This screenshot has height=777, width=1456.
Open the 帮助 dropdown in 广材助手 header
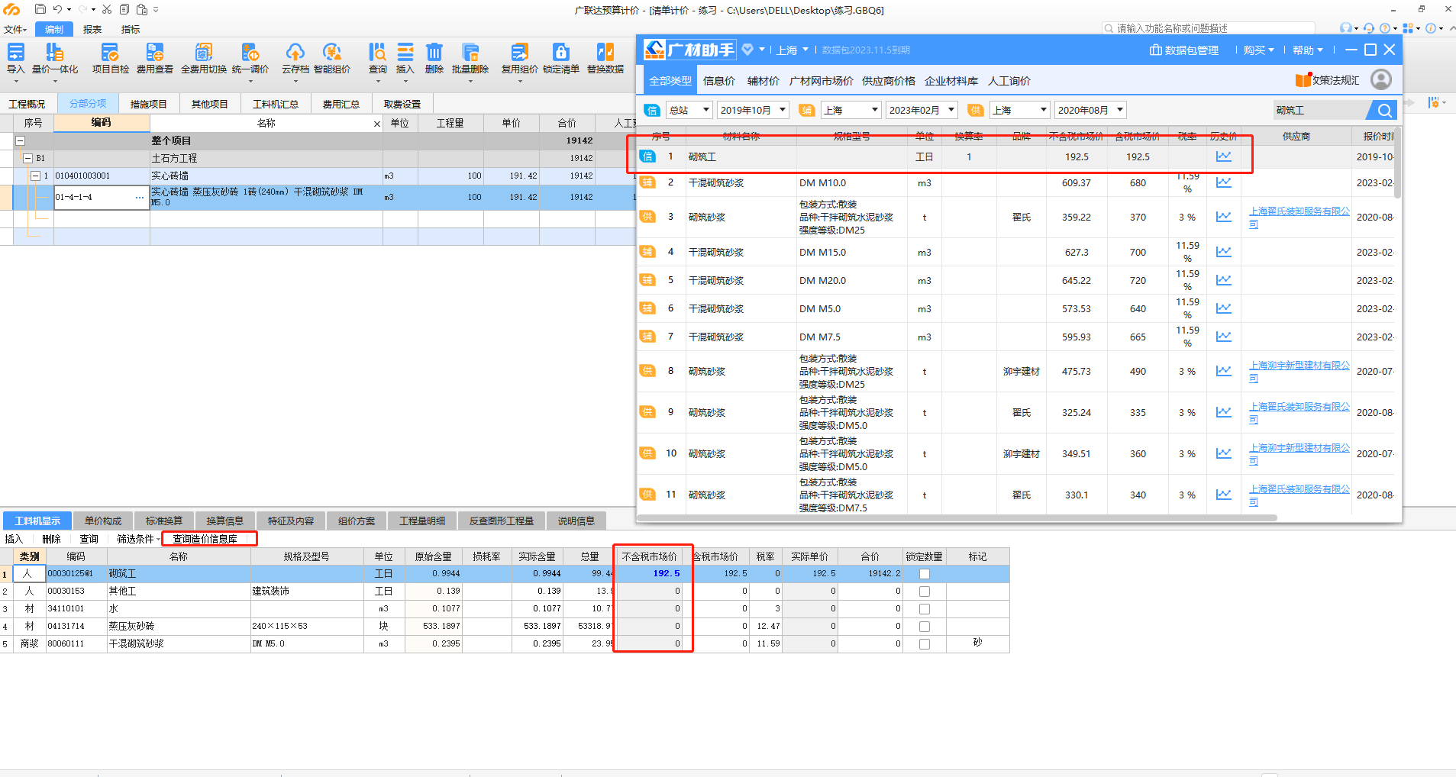coord(1307,50)
